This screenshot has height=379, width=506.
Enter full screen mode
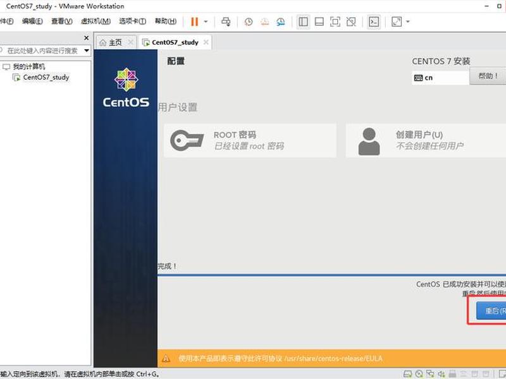coord(335,21)
